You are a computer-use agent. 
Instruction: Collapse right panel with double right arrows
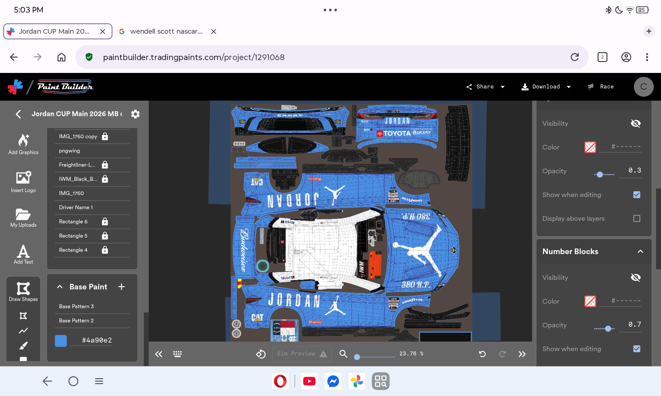point(522,354)
